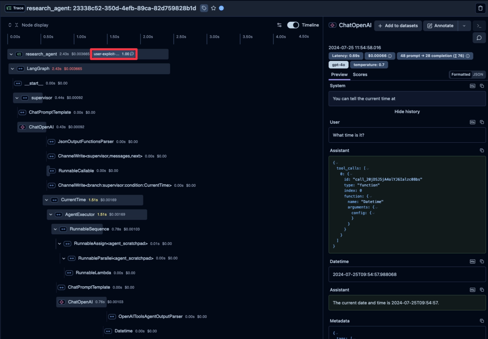Collapse the research_agent root node
This screenshot has height=339, width=488.
coord(11,54)
